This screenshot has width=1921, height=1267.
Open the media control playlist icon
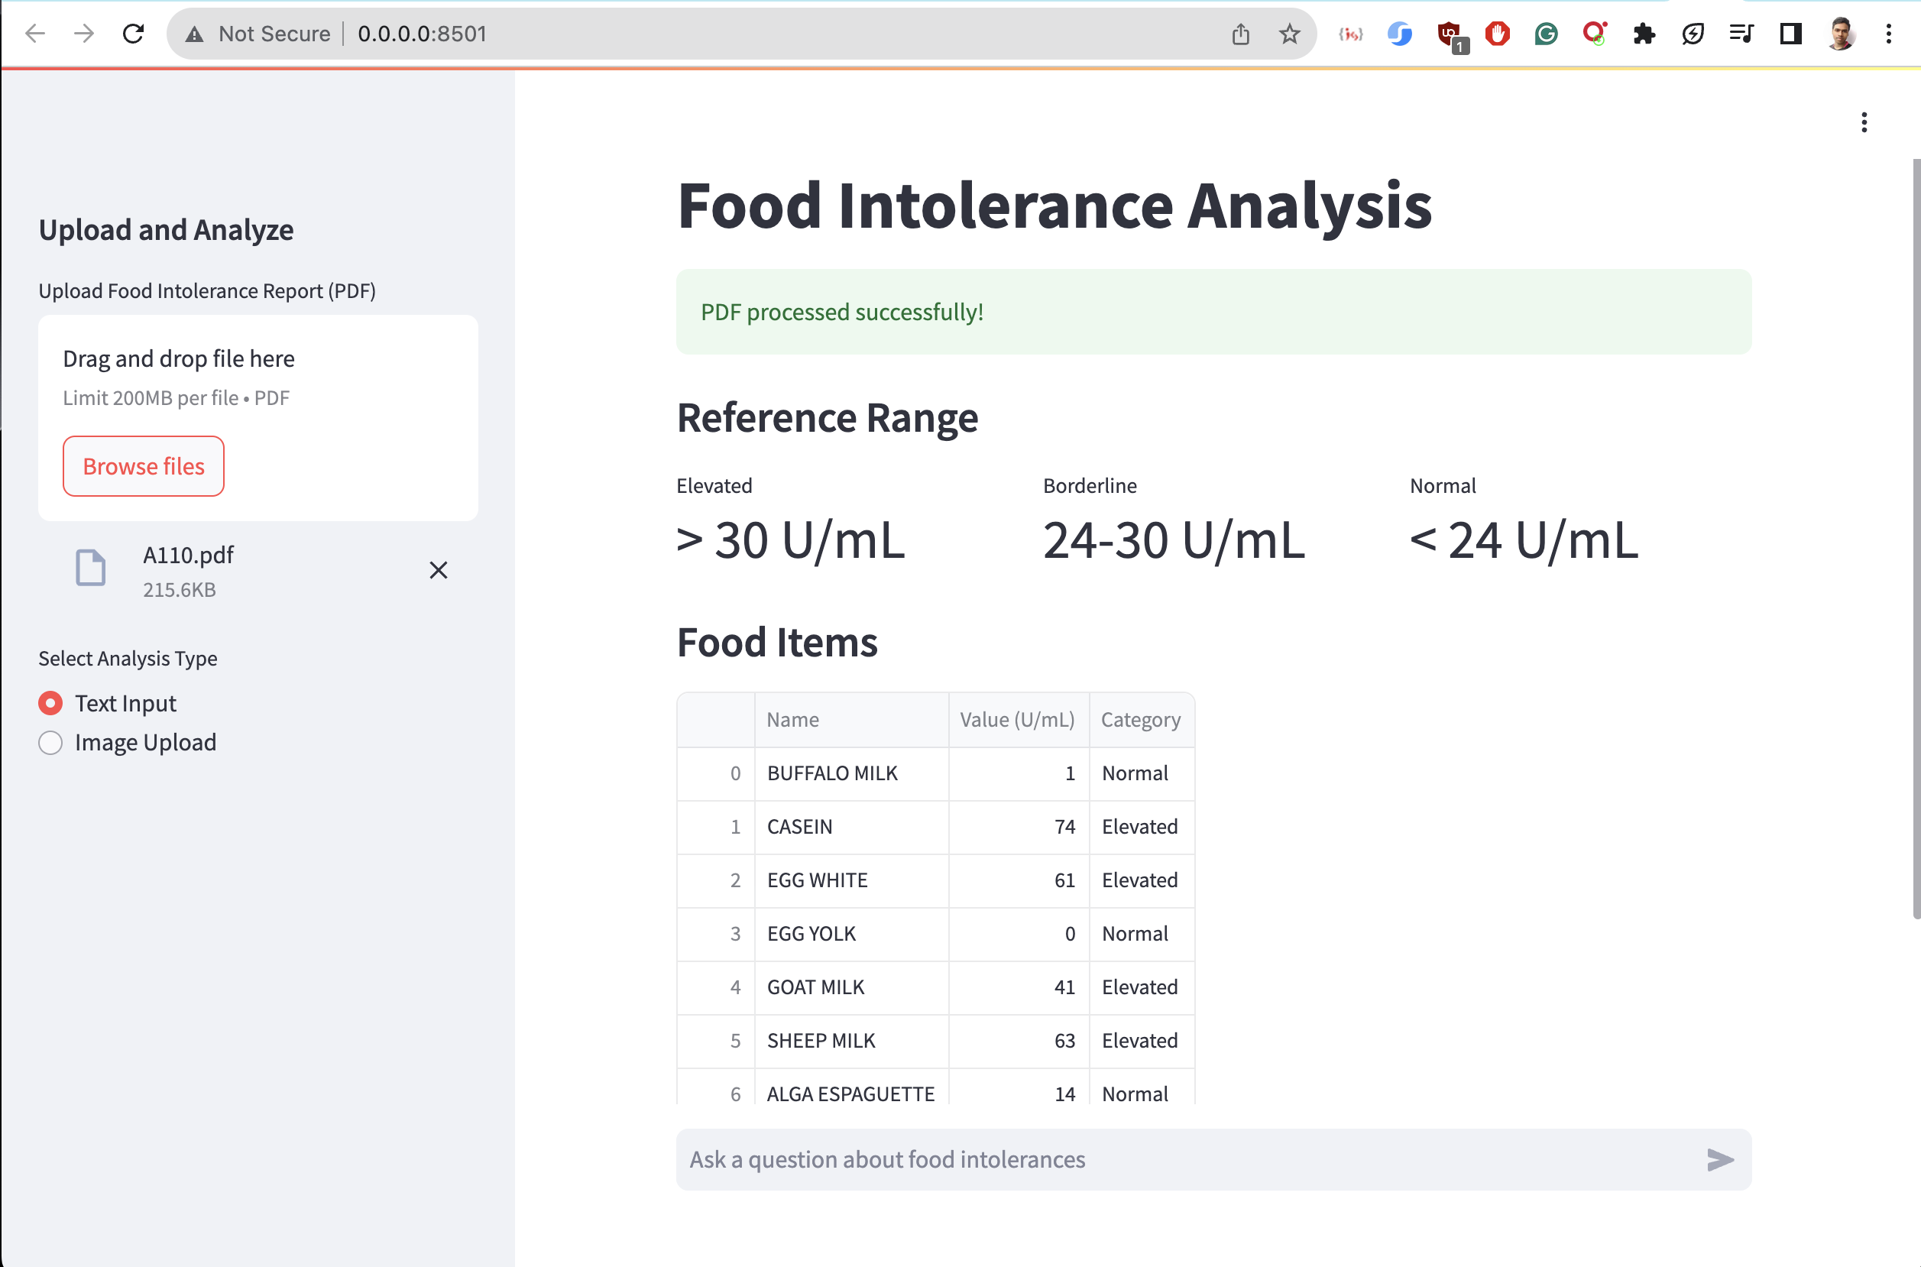1741,34
